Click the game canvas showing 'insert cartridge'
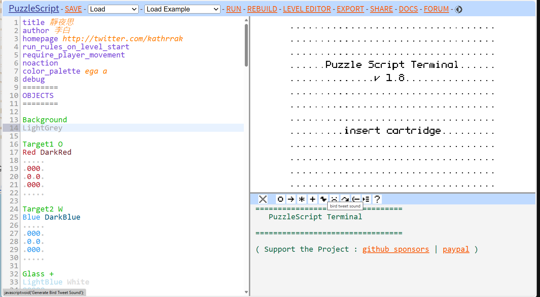Screen dimensions: 540x297 click(392, 104)
